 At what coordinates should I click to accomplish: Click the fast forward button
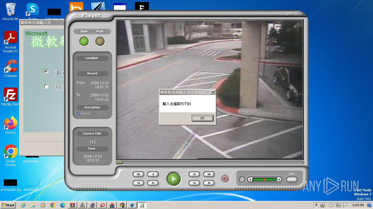click(209, 174)
